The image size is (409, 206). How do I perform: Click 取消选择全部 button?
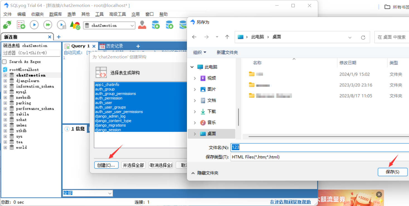161,165
